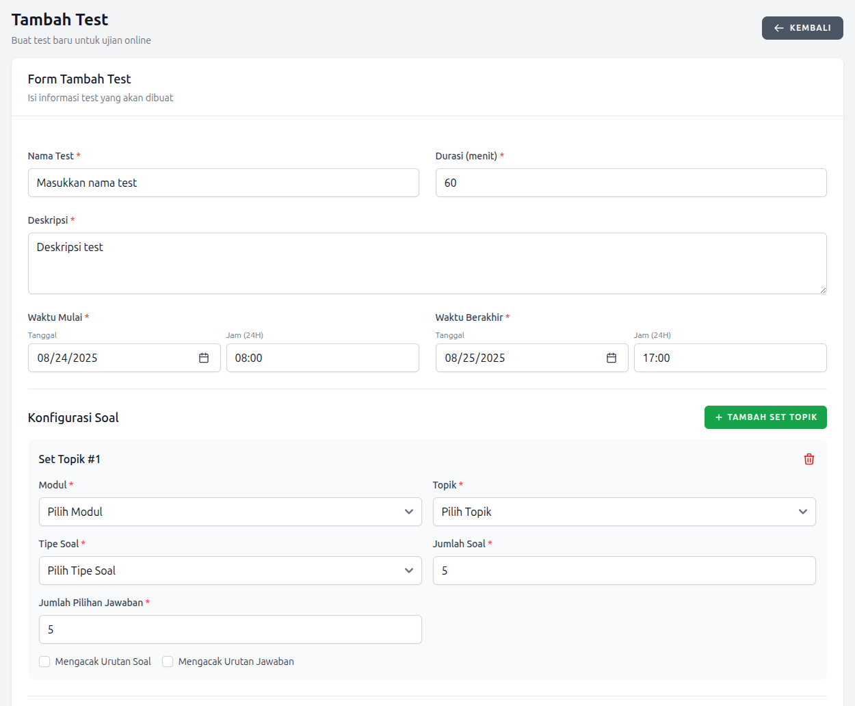Open the Pilih Topik dropdown
Image resolution: width=855 pixels, height=706 pixels.
click(624, 512)
